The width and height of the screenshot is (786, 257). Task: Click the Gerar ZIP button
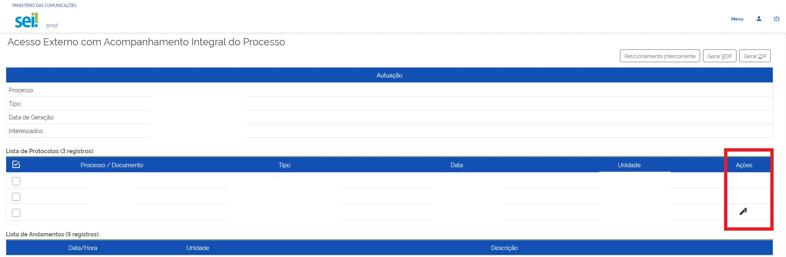(755, 56)
